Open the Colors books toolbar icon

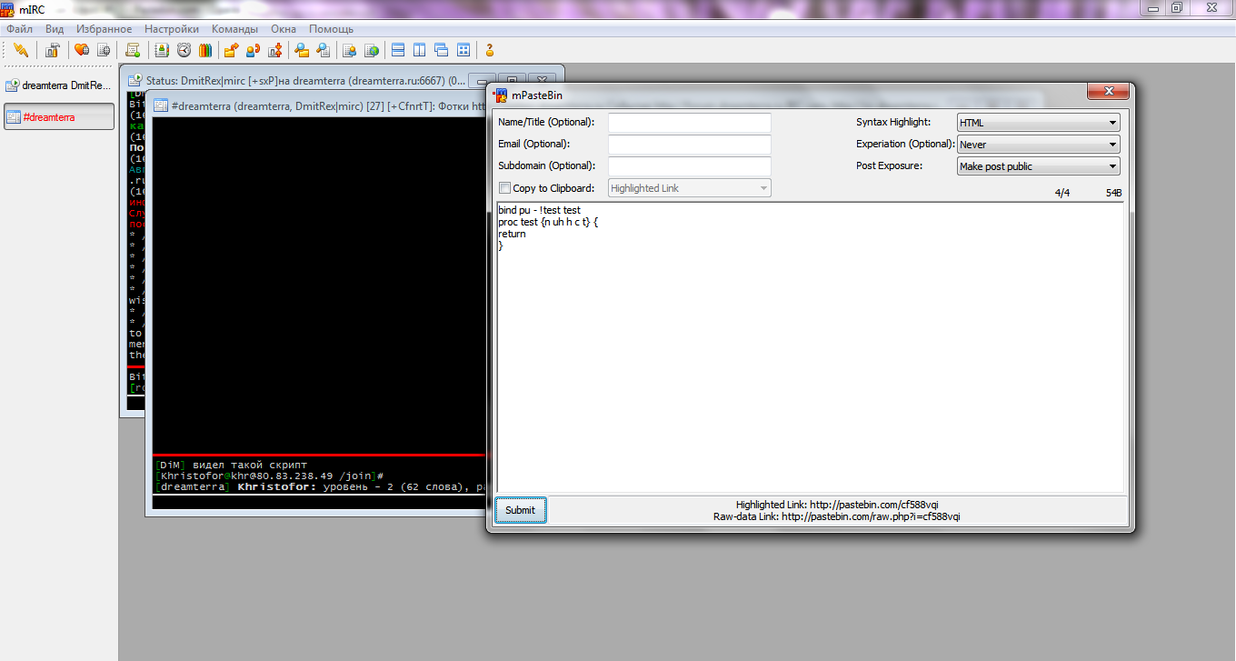[x=205, y=50]
